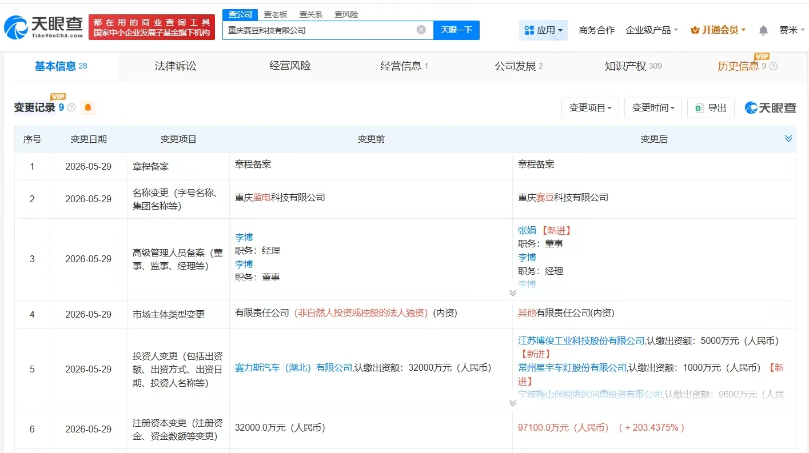809x453 pixels.
Task: Click the blue double-chevron in table header
Action: point(788,138)
